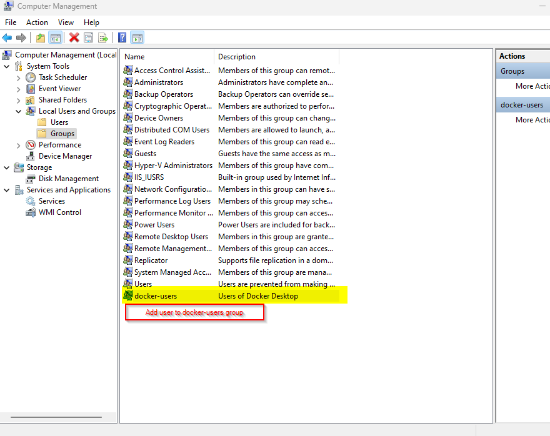The image size is (550, 436).
Task: Toggle the Show/Hide Console Tree icon
Action: click(56, 37)
